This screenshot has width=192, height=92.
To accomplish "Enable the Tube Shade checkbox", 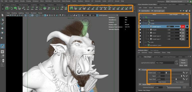I will click(x=157, y=82).
